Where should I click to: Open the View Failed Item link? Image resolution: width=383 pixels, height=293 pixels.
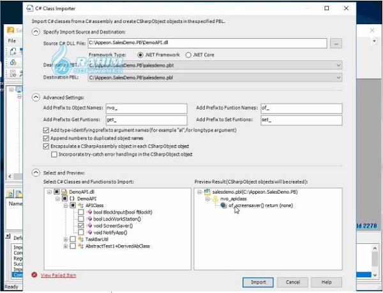(x=58, y=275)
